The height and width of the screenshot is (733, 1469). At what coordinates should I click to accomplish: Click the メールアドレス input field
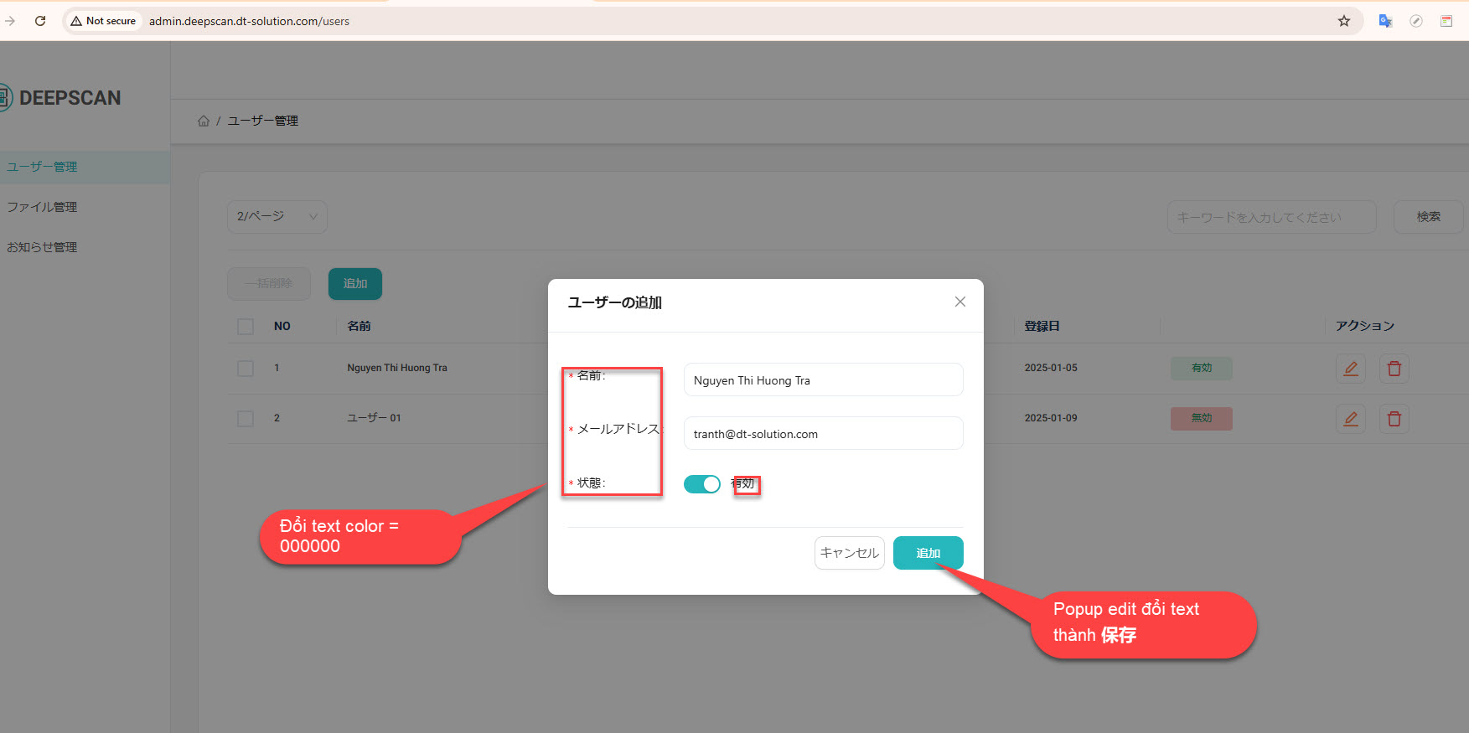823,434
